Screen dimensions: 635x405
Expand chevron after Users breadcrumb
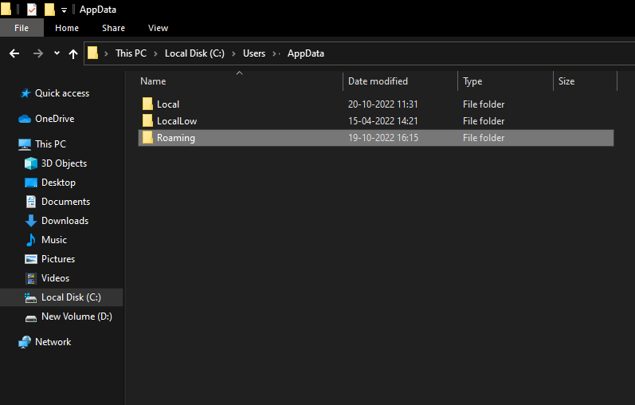click(x=275, y=54)
